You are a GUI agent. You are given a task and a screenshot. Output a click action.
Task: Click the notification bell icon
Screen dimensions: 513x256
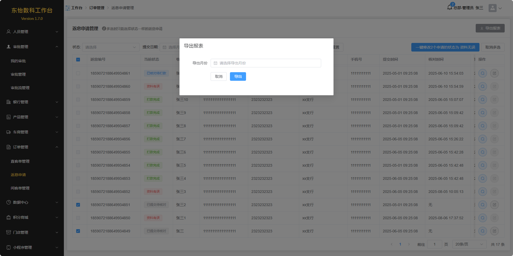[450, 7]
